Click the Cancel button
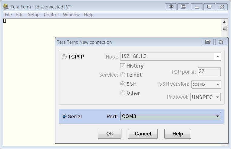231x149 pixels. click(x=143, y=134)
